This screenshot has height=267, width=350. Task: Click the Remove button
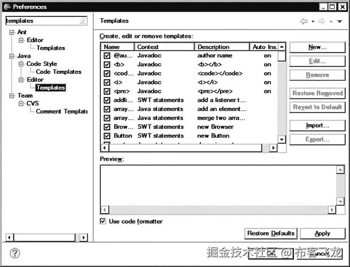[317, 75]
